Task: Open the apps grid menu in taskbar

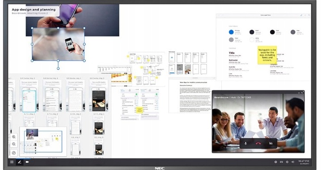Action: tap(12, 162)
